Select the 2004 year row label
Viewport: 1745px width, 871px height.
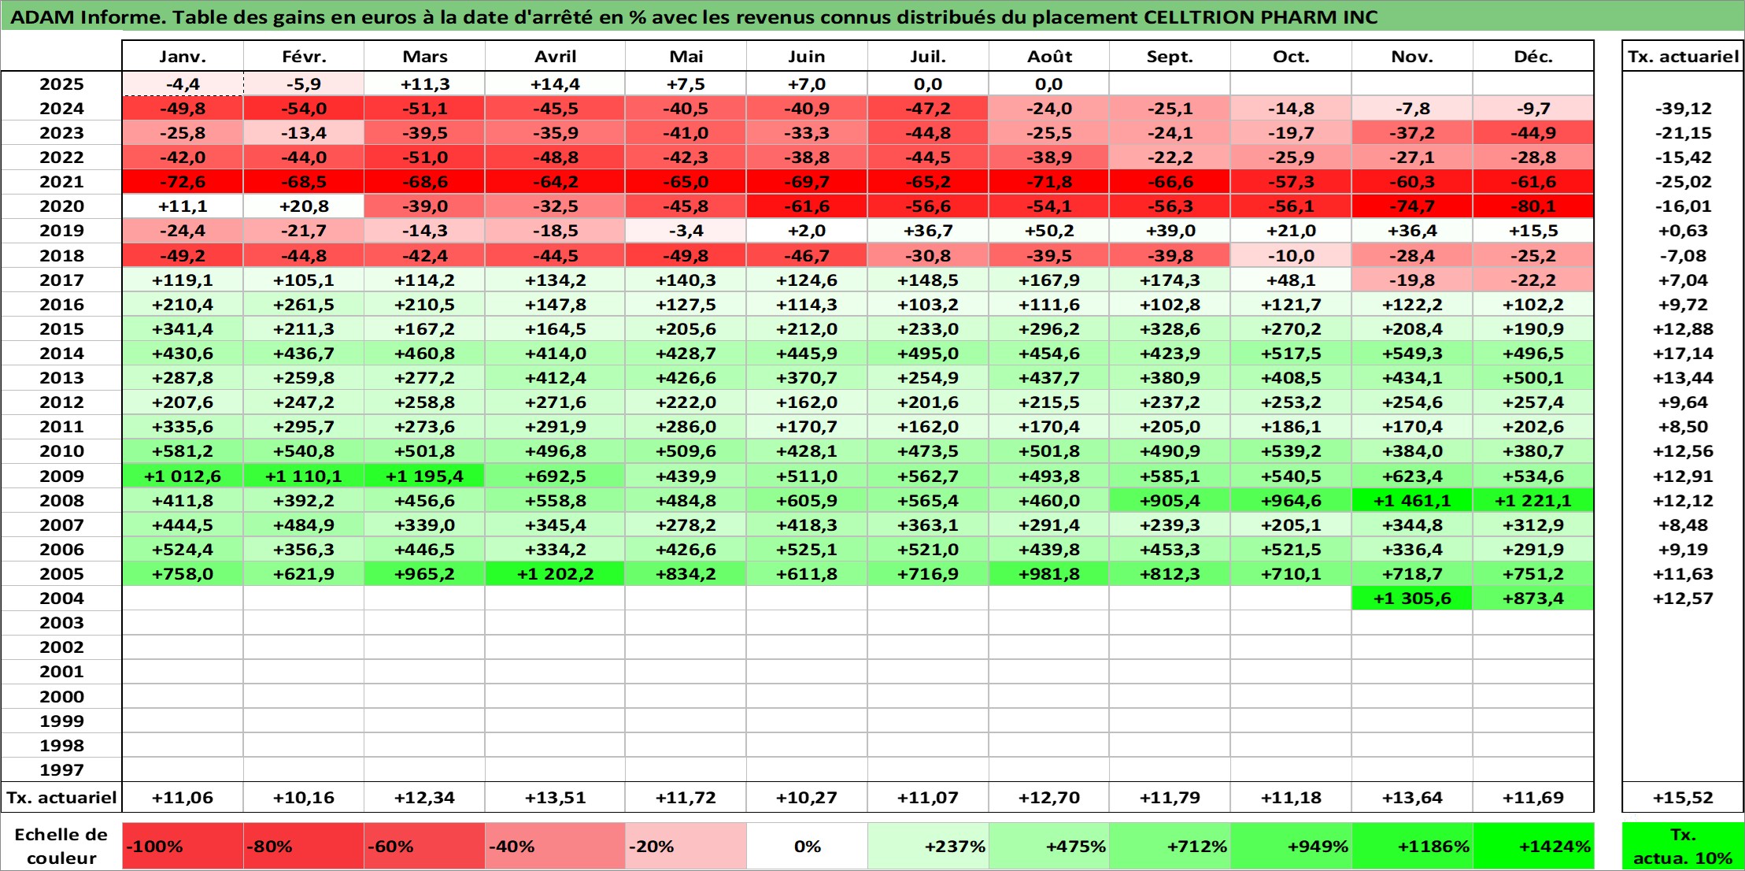61,598
